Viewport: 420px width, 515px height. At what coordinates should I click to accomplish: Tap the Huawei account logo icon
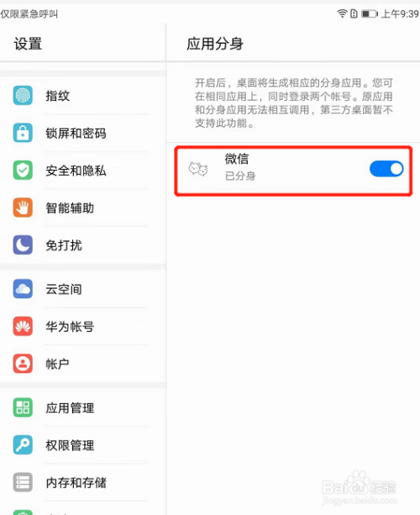click(x=23, y=326)
